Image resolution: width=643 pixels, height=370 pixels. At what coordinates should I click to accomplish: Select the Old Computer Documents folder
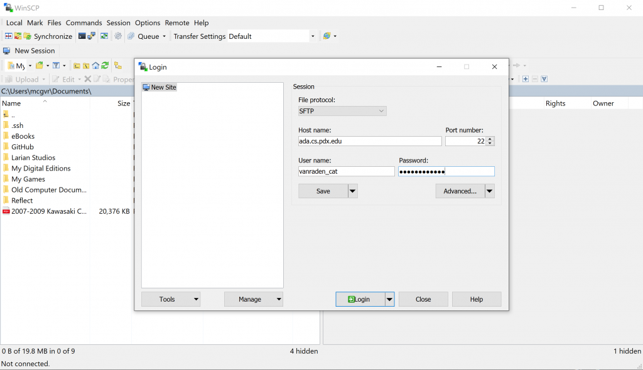coord(49,190)
